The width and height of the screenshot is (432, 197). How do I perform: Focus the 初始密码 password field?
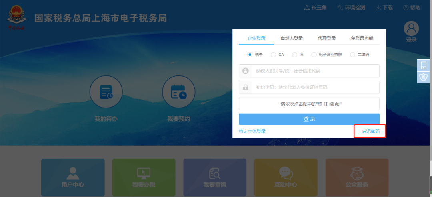(309, 87)
